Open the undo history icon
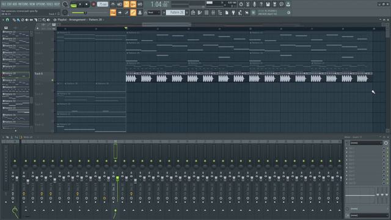 point(241,4)
